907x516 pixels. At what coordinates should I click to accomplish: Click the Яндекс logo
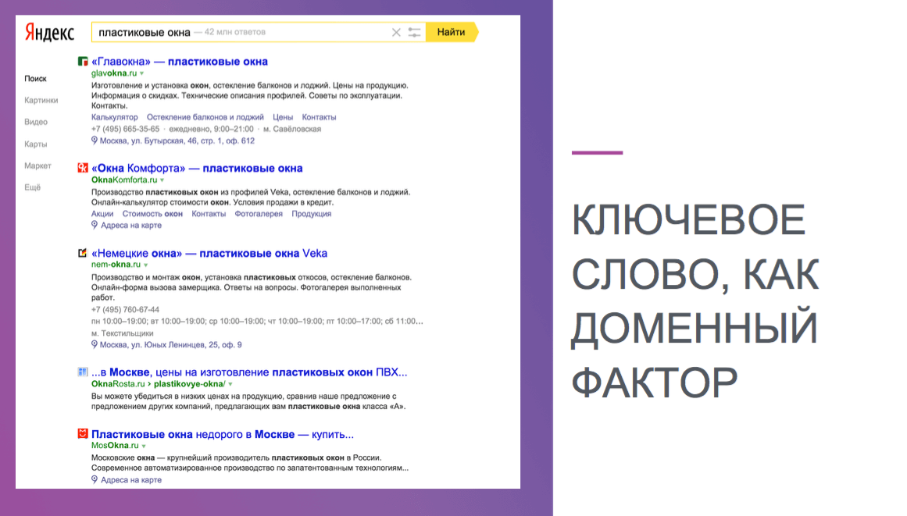(x=49, y=32)
